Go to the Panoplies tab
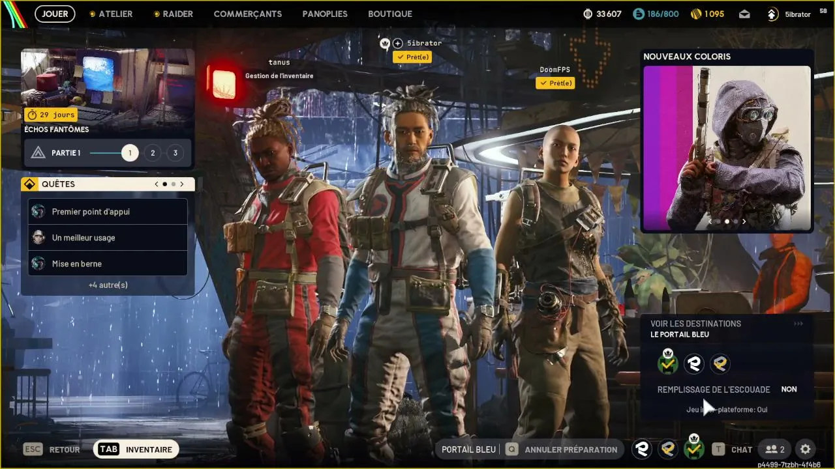The image size is (835, 469). [325, 14]
